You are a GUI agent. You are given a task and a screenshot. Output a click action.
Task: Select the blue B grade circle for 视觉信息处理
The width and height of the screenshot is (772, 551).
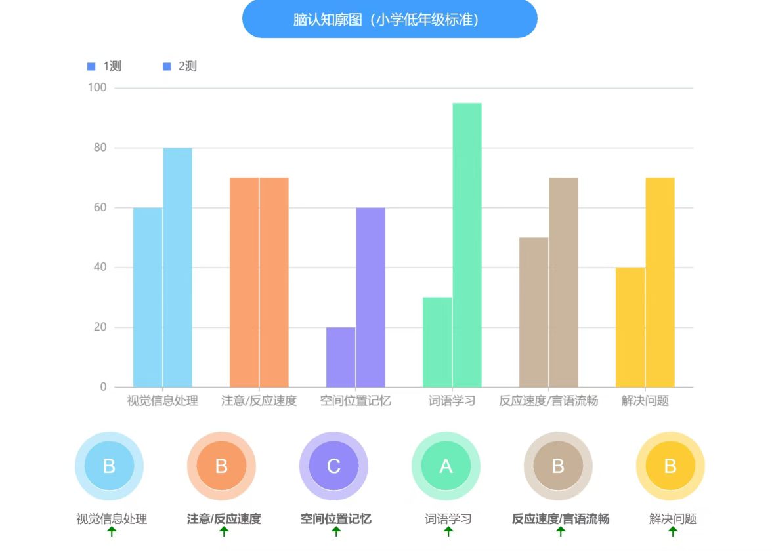[109, 466]
